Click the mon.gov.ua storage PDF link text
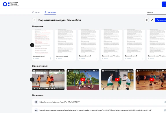The height and width of the screenshot is (113, 166). tap(95, 110)
